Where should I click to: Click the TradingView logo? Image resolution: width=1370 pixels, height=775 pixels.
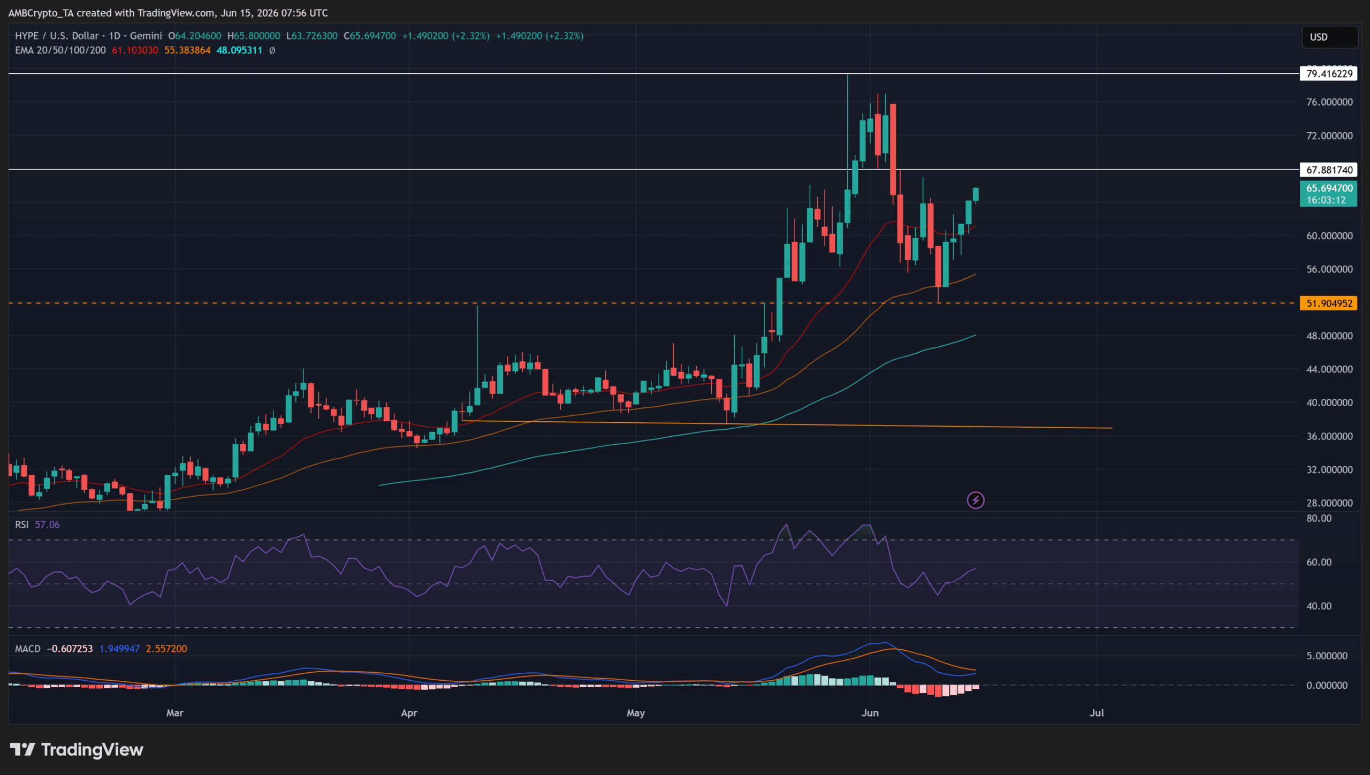pyautogui.click(x=77, y=750)
